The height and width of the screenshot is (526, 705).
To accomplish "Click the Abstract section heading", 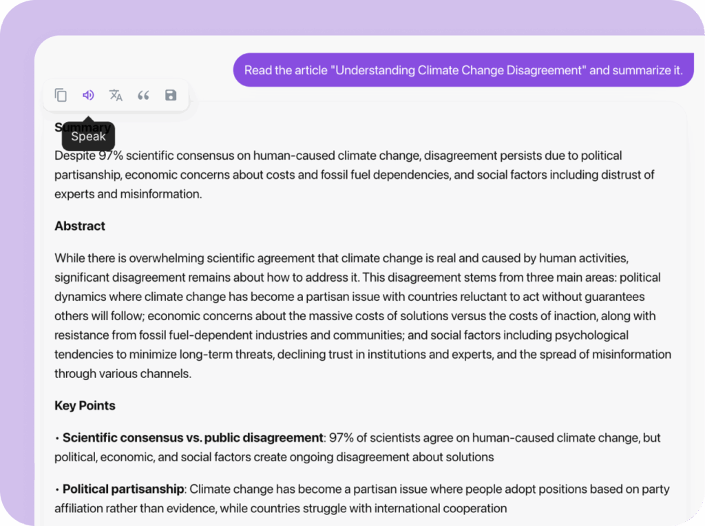I will 79,226.
